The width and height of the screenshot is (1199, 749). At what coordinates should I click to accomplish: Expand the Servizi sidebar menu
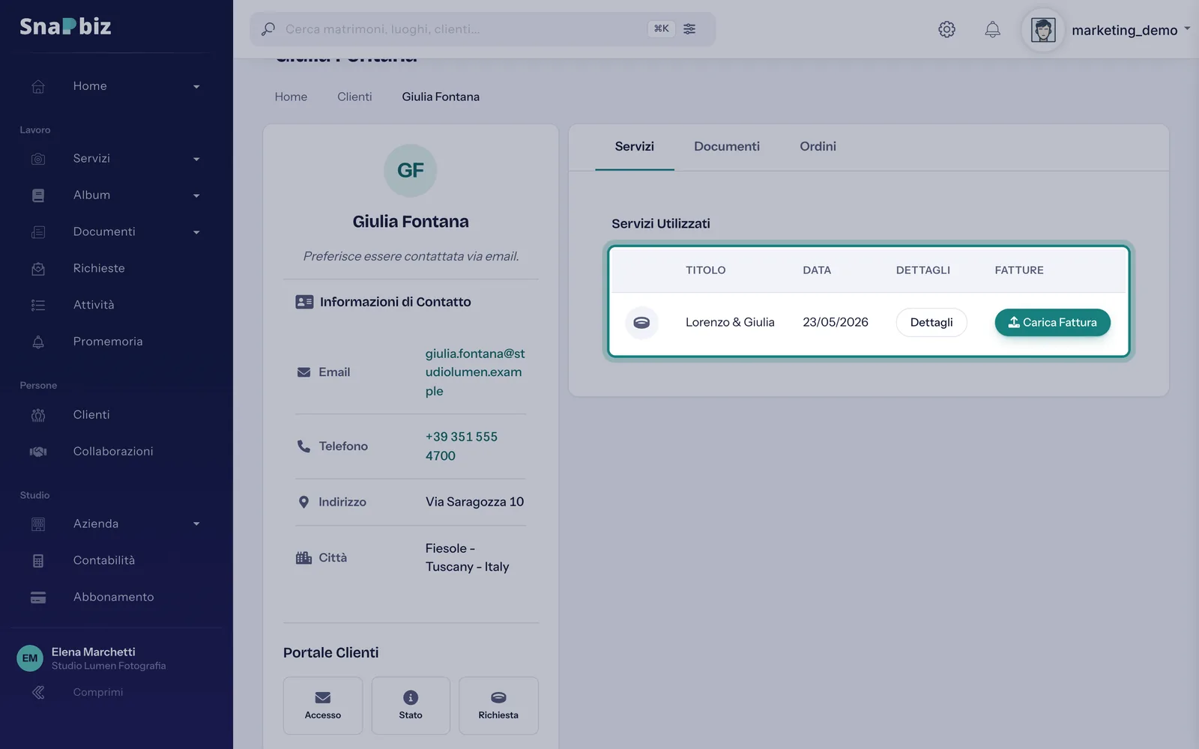click(x=116, y=159)
